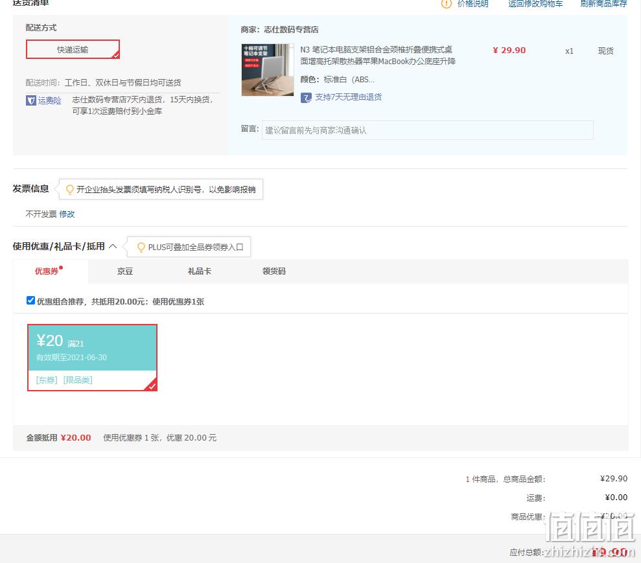641x563 pixels.
Task: Refresh stock with 刷新商品库存 link
Action: point(603,4)
